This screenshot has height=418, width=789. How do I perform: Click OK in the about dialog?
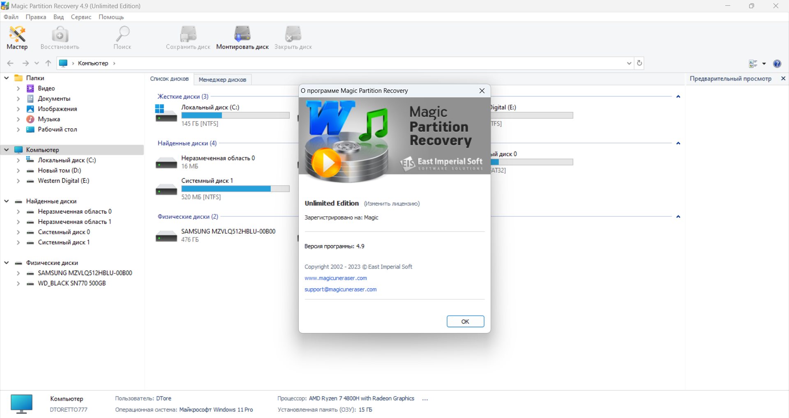tap(465, 322)
